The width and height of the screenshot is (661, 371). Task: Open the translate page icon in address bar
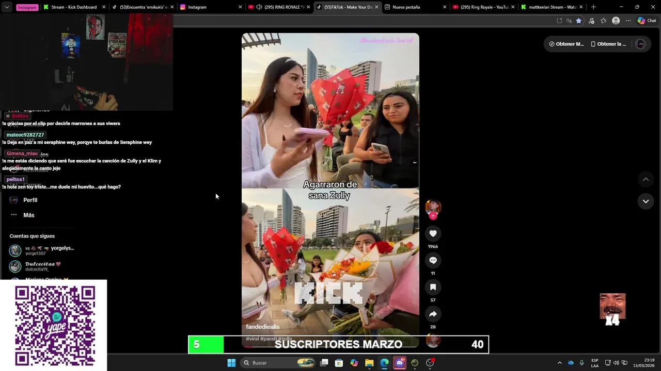coord(569,21)
